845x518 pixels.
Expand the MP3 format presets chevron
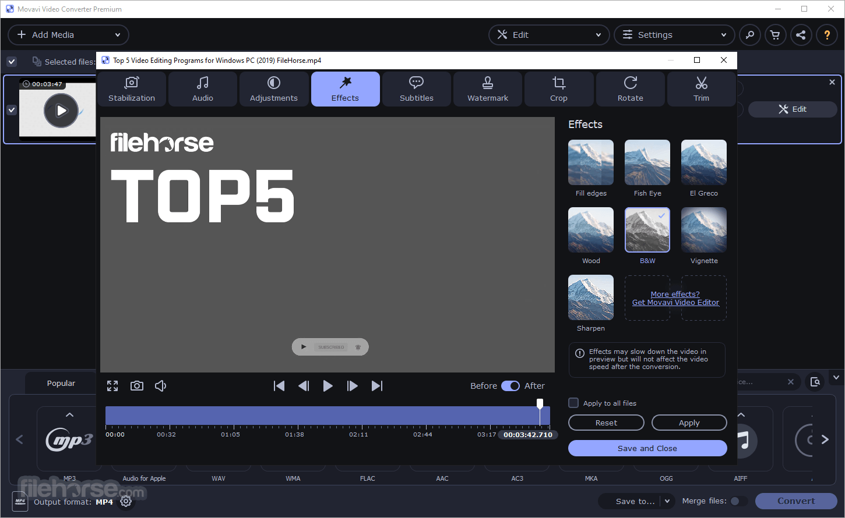69,415
